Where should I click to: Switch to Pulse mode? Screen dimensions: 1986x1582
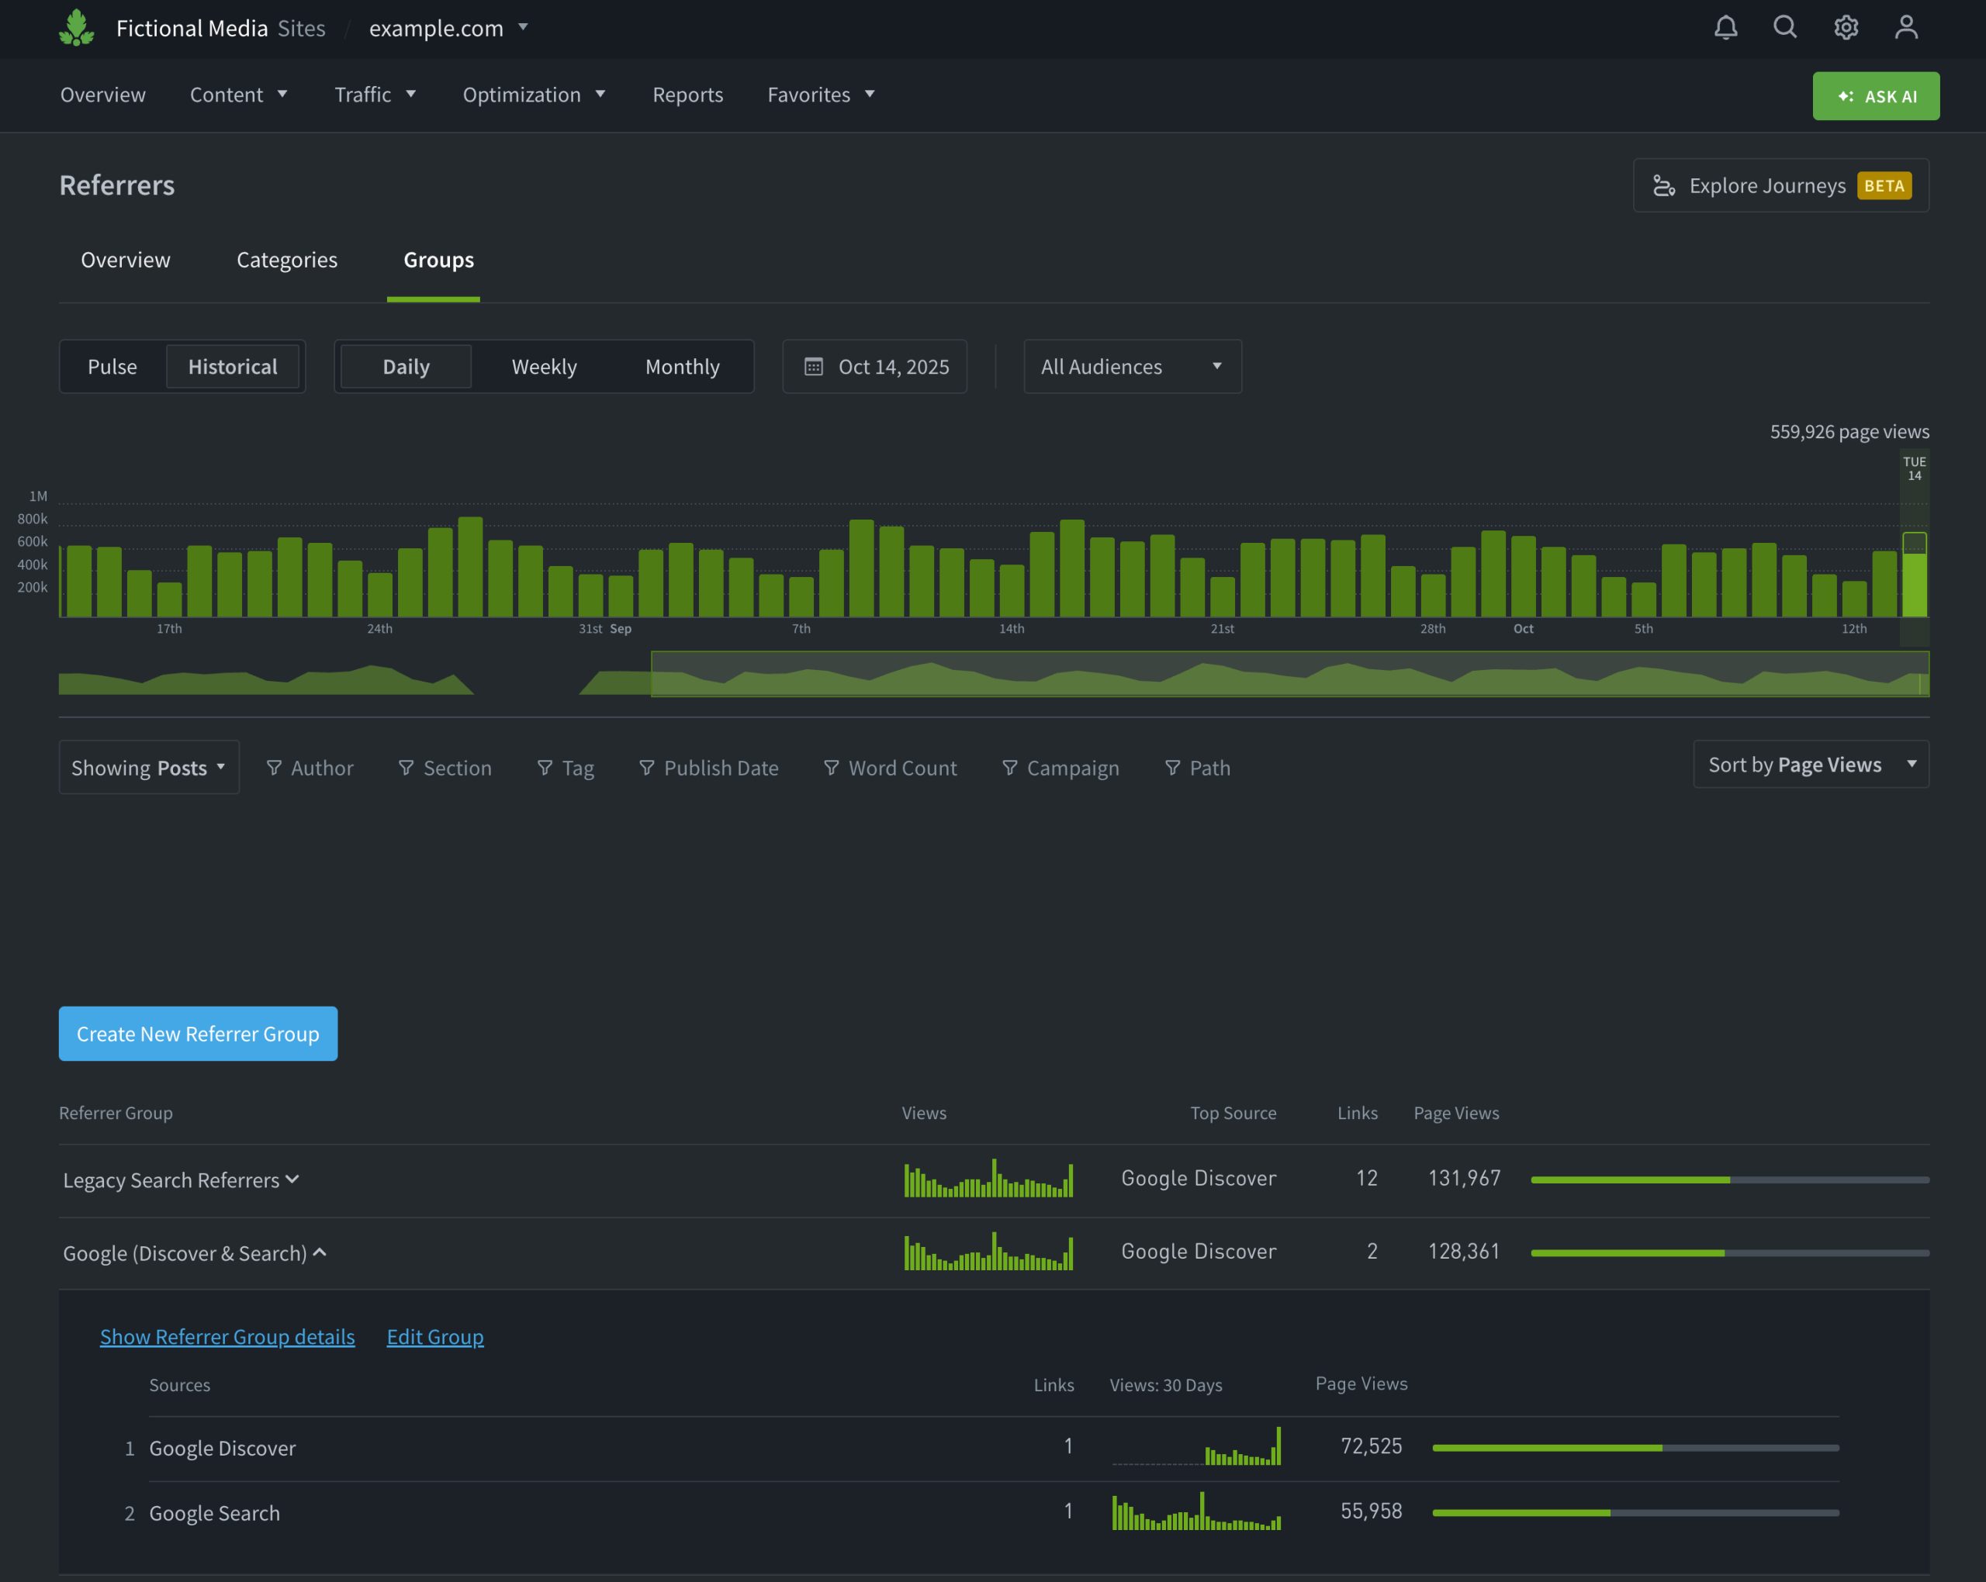point(112,367)
